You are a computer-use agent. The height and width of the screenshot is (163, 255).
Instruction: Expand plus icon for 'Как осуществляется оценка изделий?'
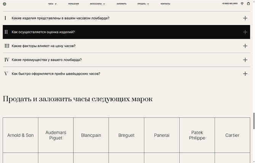pyautogui.click(x=245, y=32)
